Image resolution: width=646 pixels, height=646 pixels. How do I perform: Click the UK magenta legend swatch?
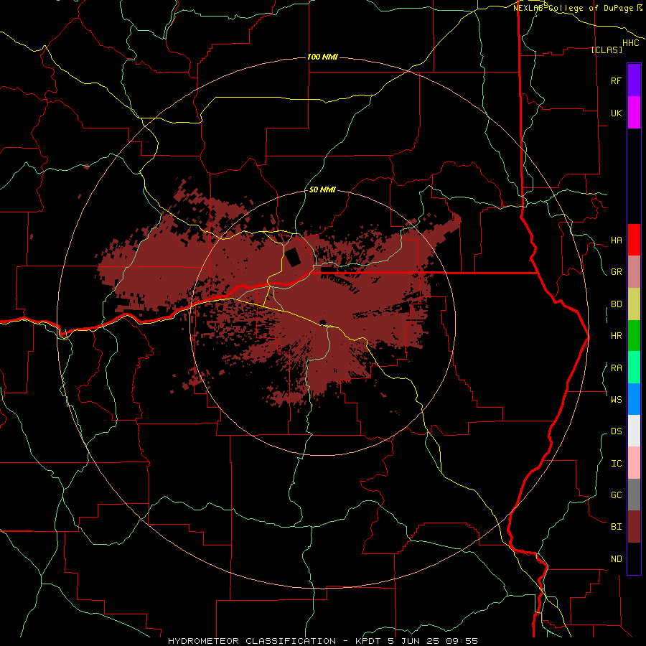coord(634,113)
